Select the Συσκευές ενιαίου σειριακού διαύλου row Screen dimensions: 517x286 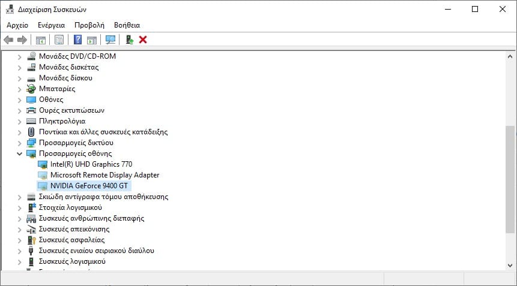pyautogui.click(x=96, y=251)
